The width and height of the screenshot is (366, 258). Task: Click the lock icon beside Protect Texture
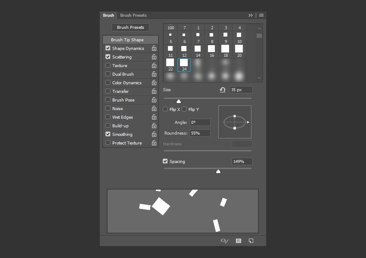pos(154,143)
